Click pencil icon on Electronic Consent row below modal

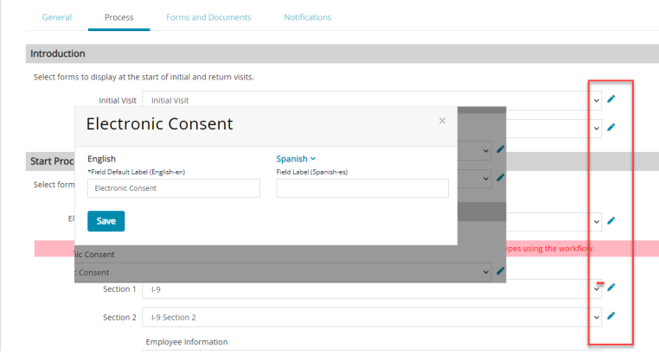tap(501, 271)
